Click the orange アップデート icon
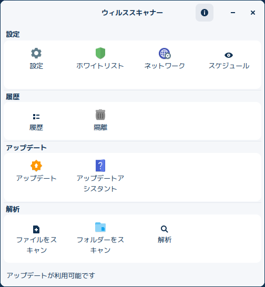Image resolution: width=265 pixels, height=287 pixels. pos(36,166)
